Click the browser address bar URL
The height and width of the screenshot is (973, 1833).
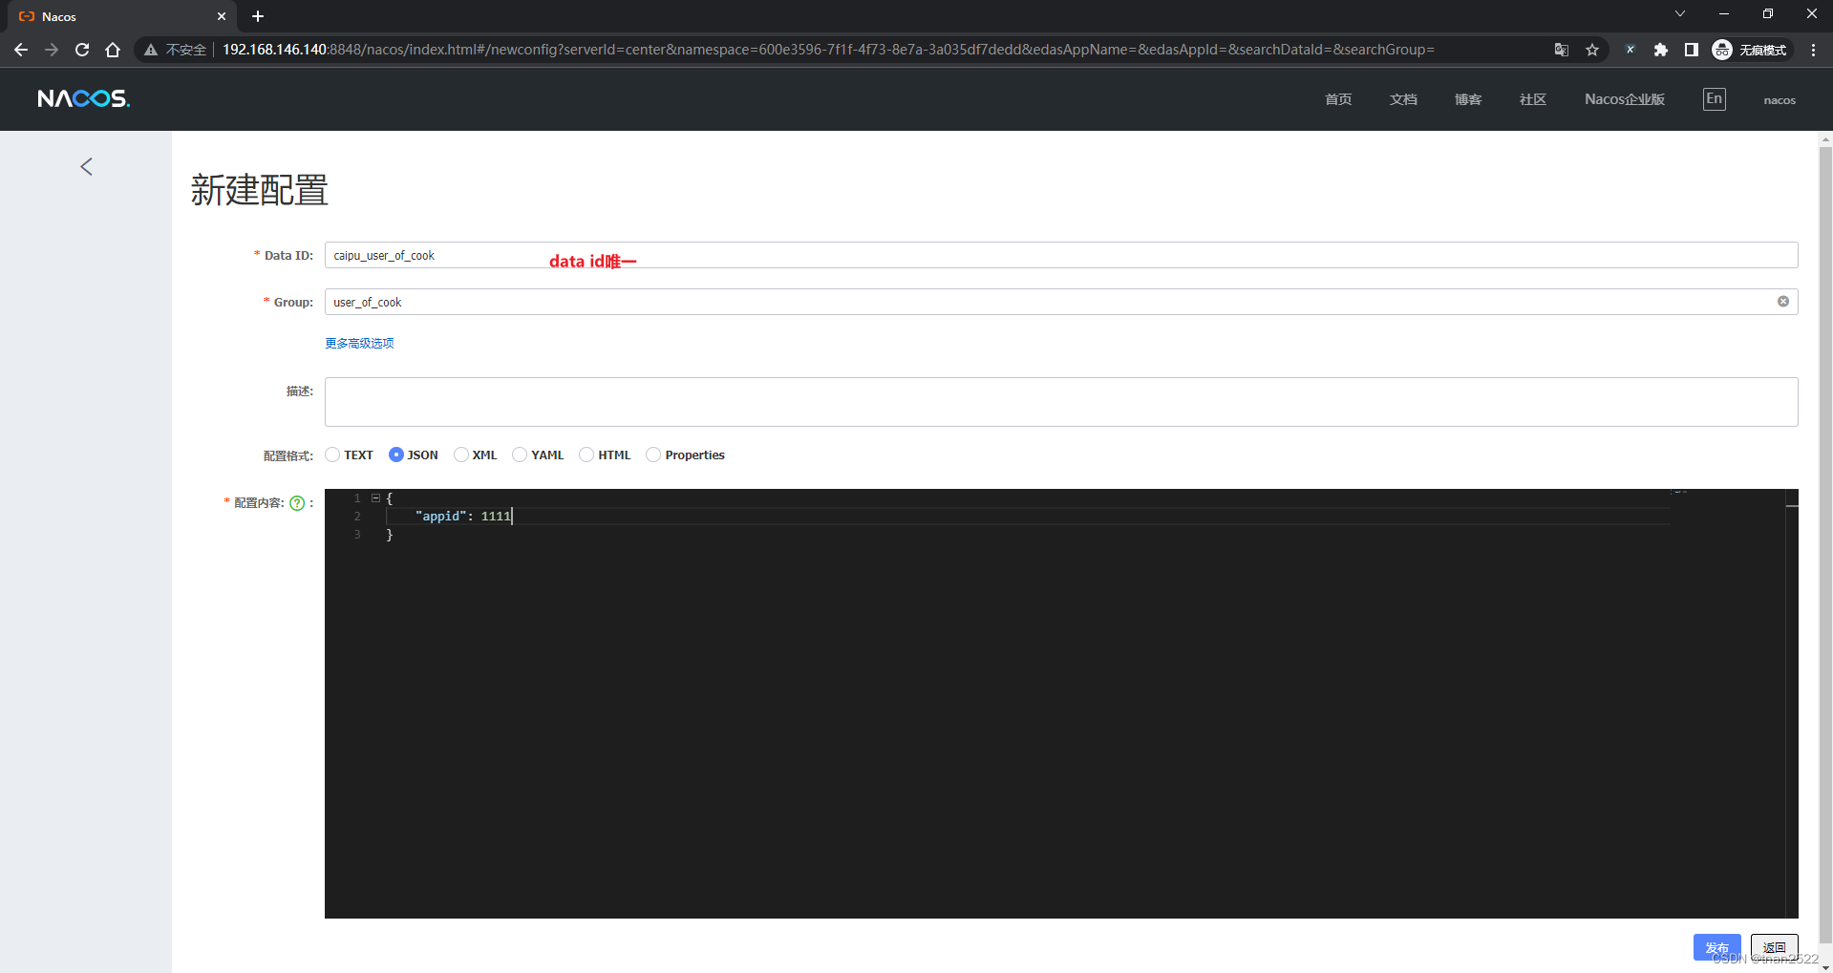828,50
